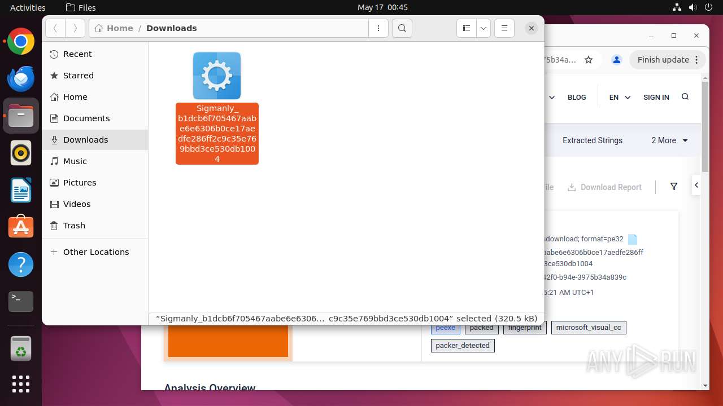The width and height of the screenshot is (723, 406).
Task: Open Trash in the Files sidebar
Action: click(x=95, y=226)
